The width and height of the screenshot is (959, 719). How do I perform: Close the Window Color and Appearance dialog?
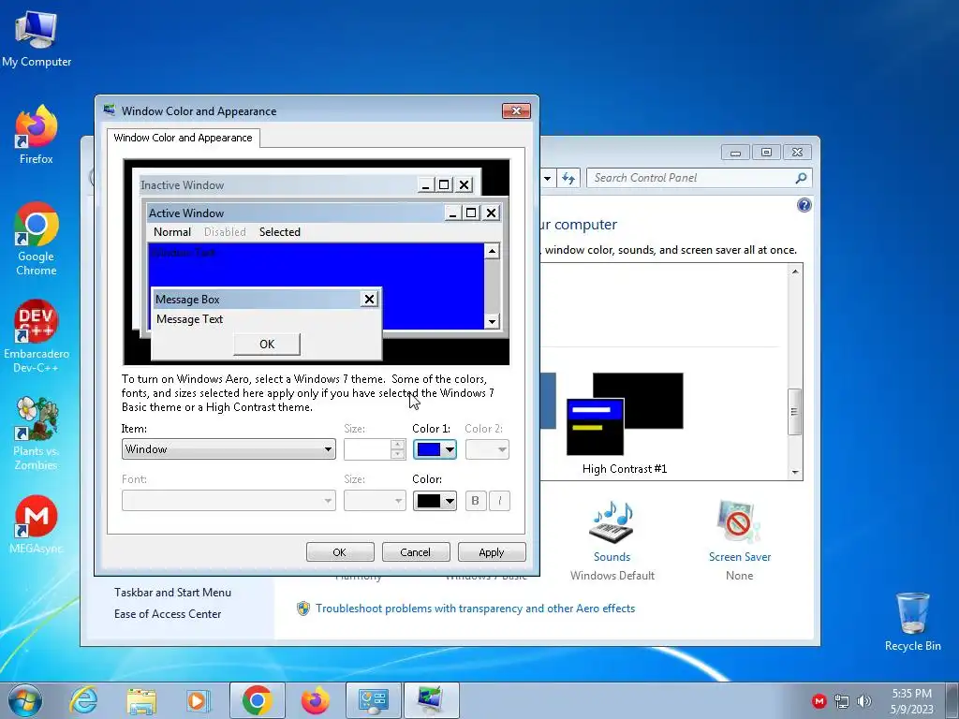516,110
